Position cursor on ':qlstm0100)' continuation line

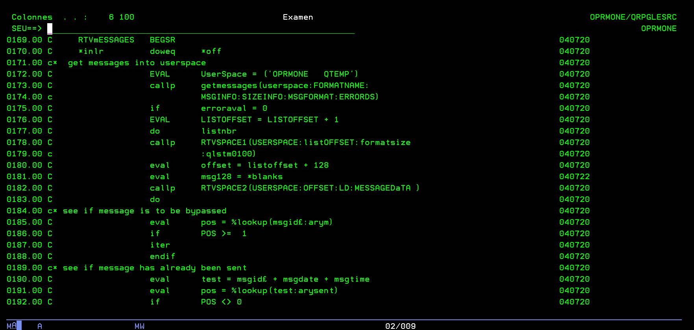pyautogui.click(x=228, y=154)
